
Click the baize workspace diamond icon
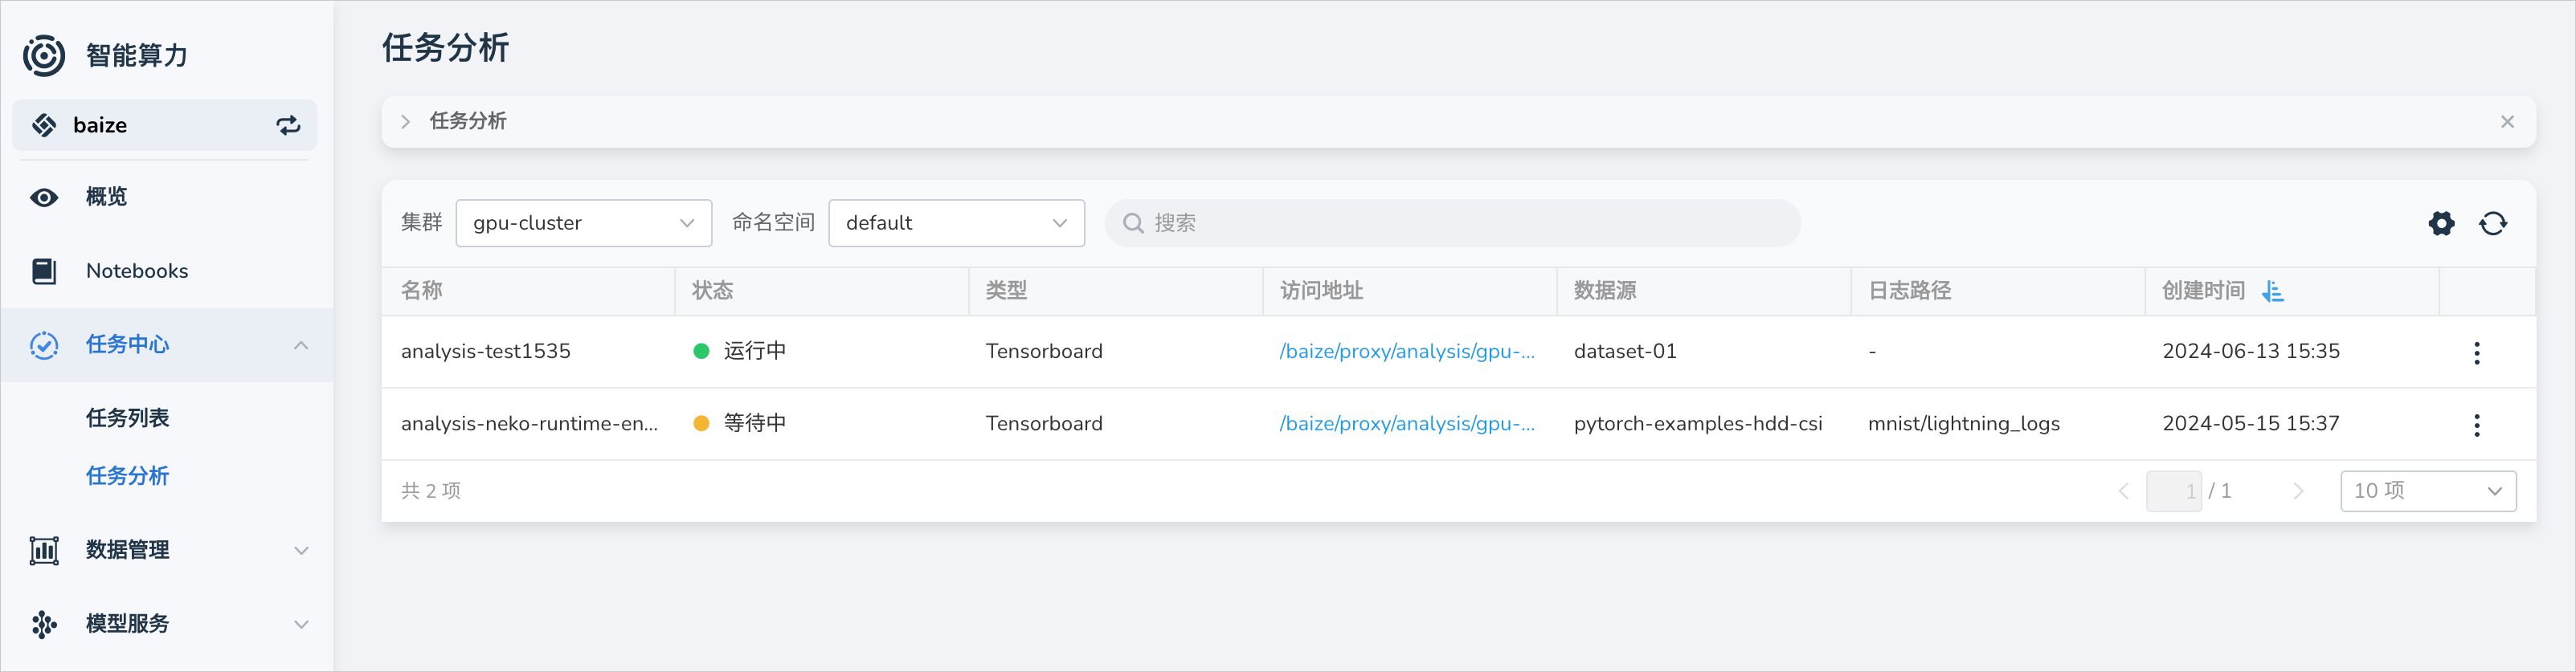pyautogui.click(x=44, y=124)
